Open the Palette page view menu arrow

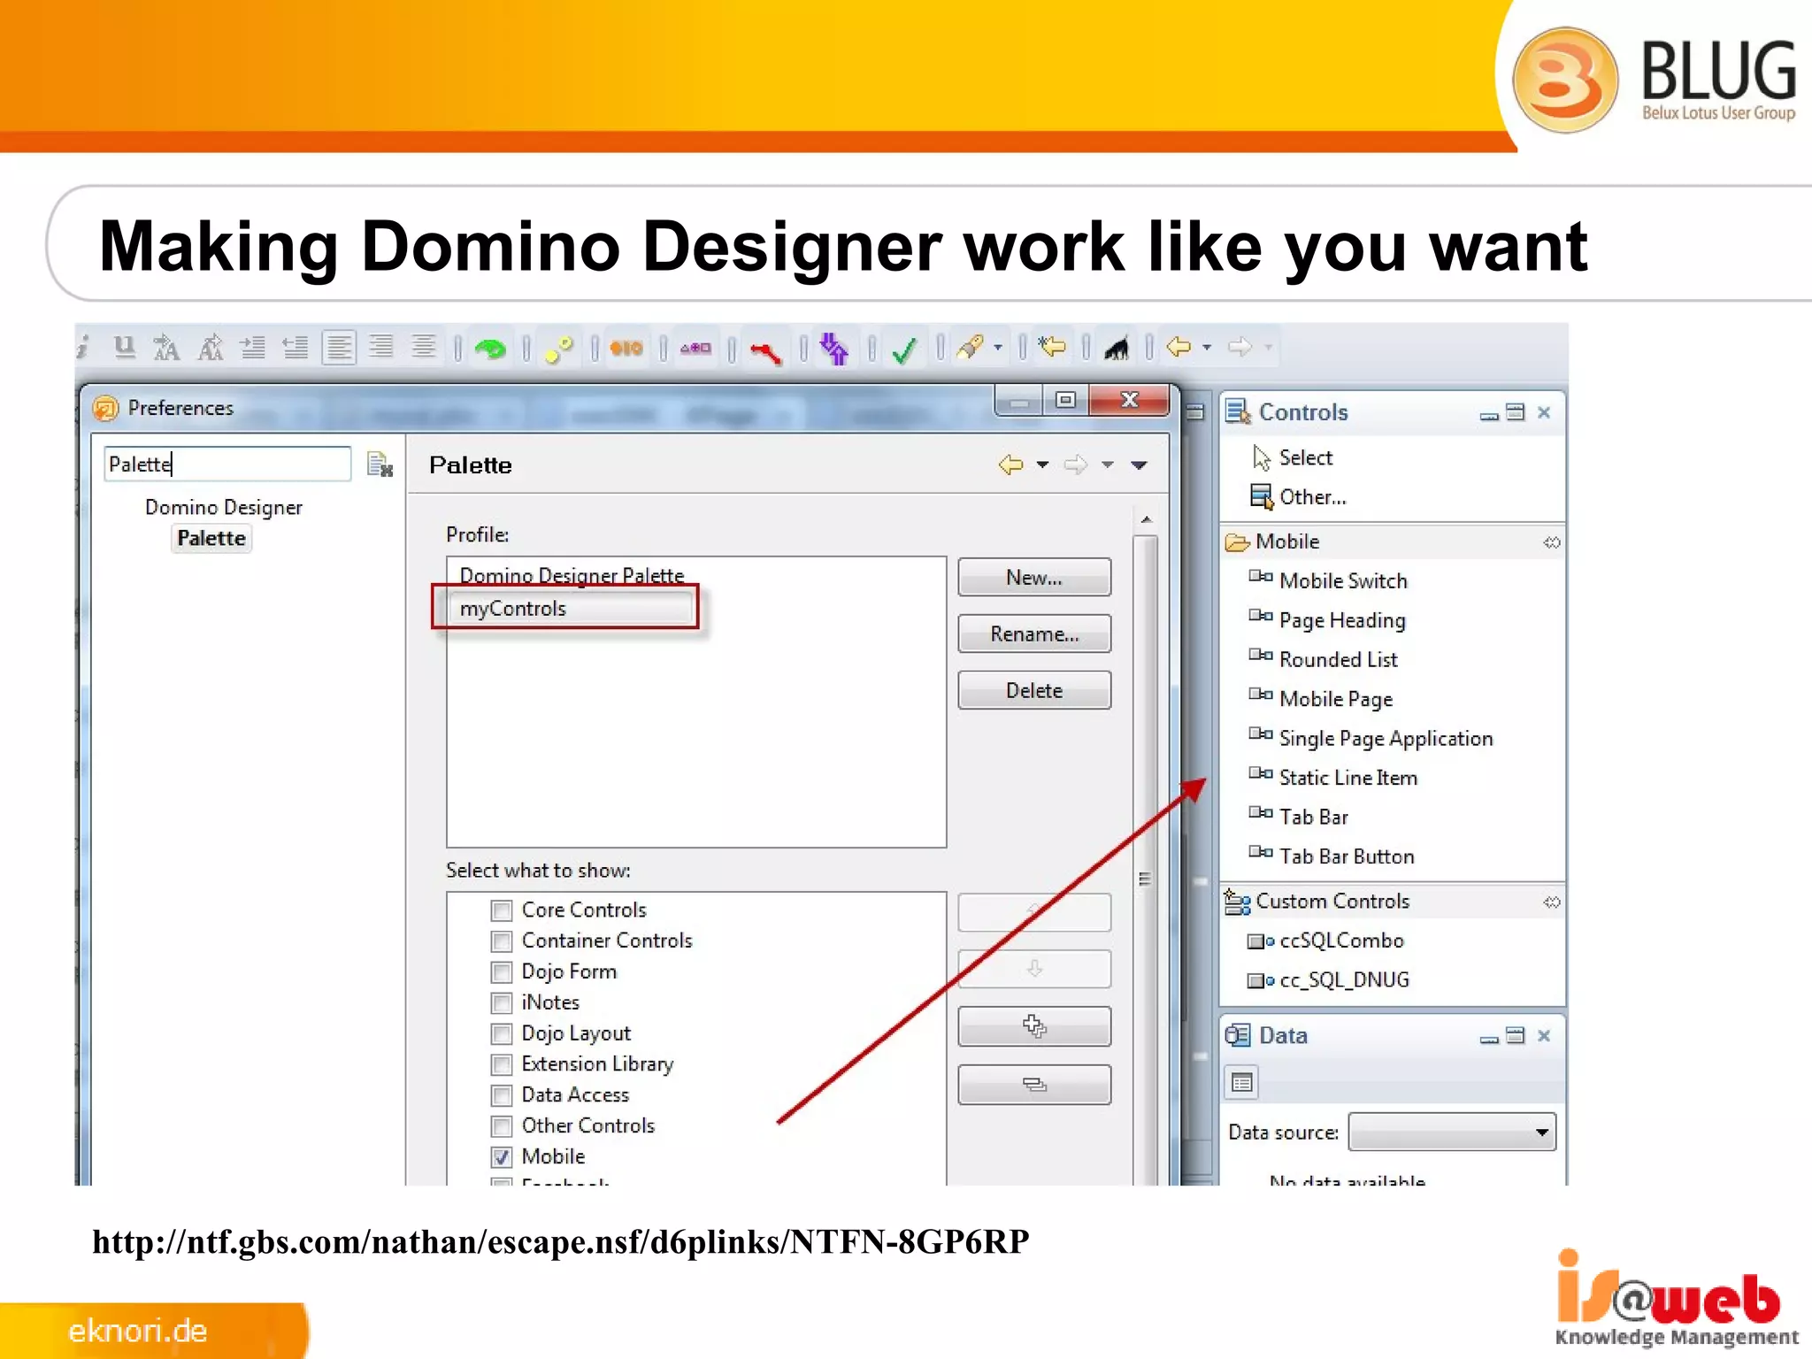pyautogui.click(x=1140, y=465)
